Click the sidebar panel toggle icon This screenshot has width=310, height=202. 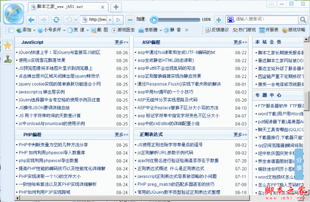[11, 30]
